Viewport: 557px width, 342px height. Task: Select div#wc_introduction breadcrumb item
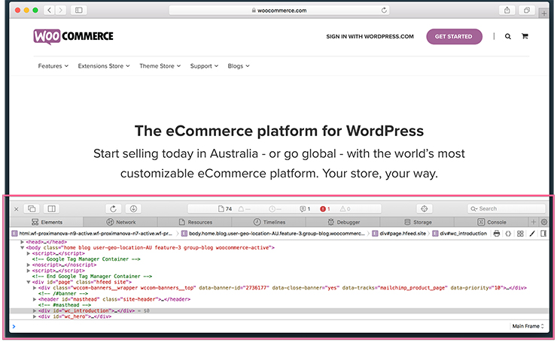point(459,234)
